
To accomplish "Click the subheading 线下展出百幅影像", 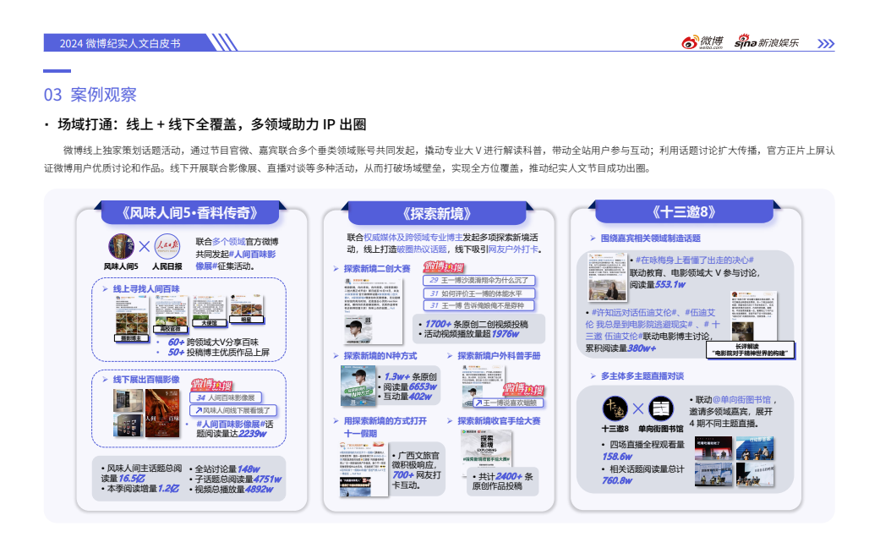I will (x=146, y=380).
